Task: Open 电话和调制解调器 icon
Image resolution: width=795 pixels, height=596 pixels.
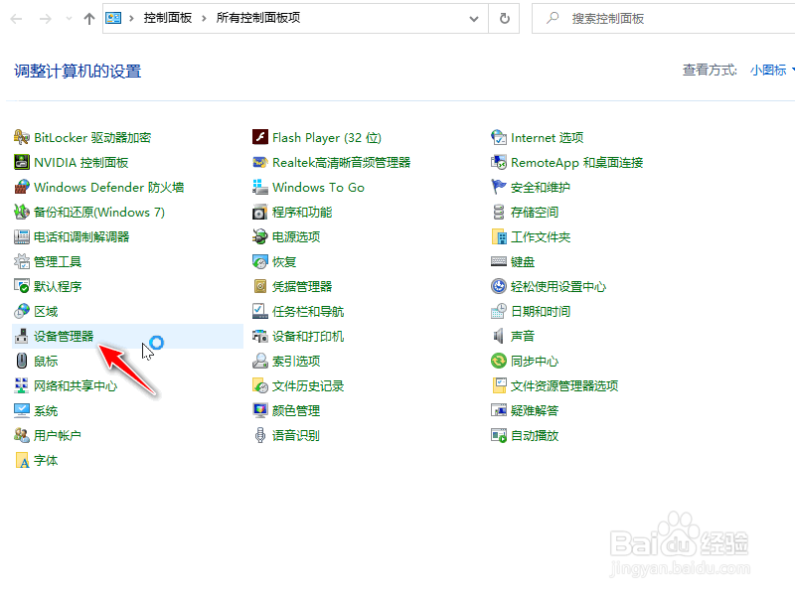Action: click(x=21, y=236)
